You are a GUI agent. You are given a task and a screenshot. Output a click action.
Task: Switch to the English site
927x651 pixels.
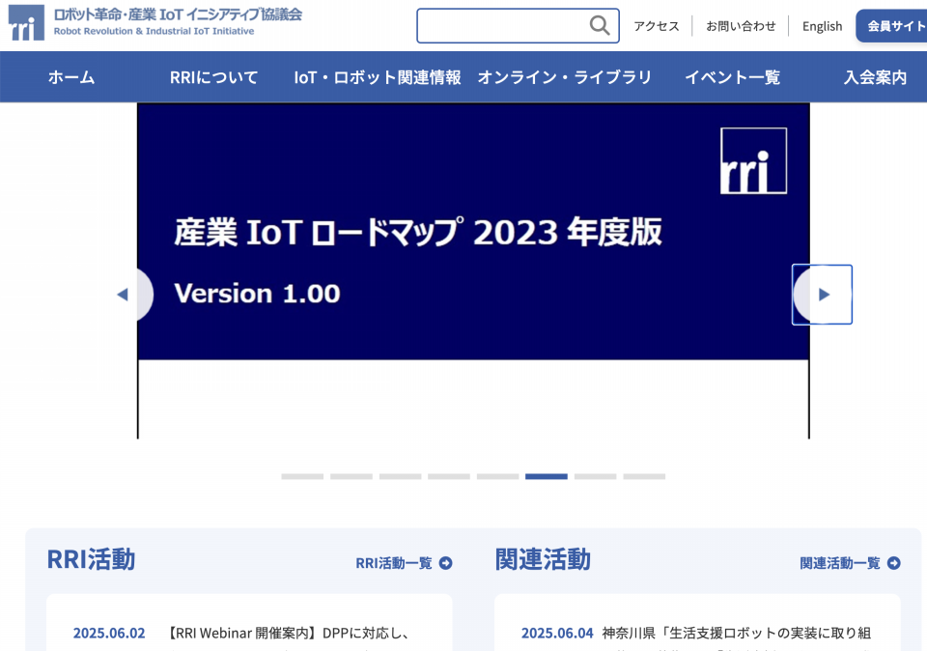(822, 26)
